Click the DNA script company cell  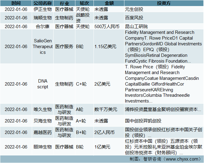(43, 84)
